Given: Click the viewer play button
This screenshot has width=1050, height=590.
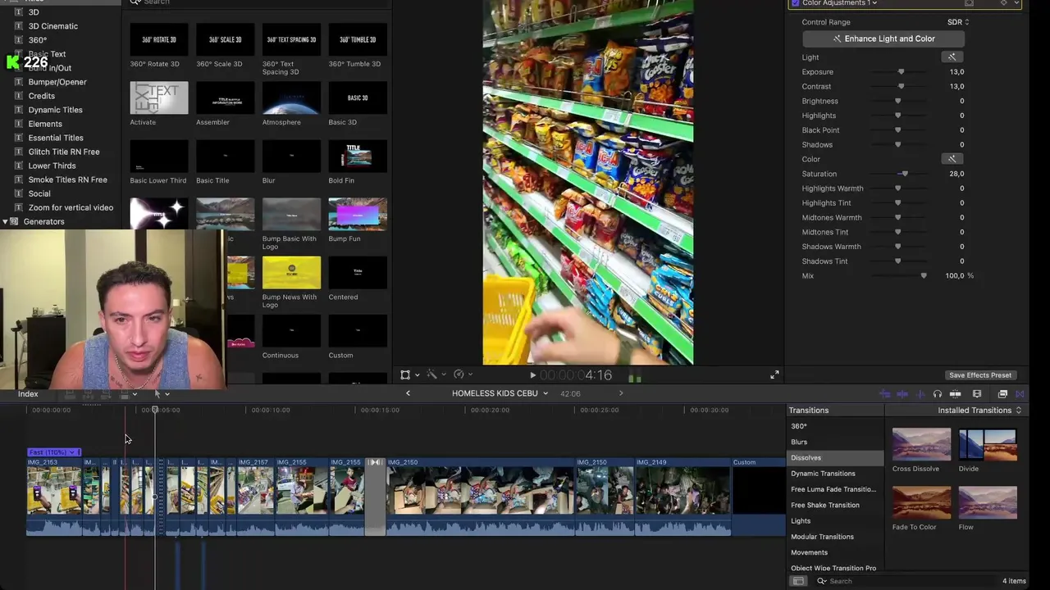Looking at the screenshot, I should (x=532, y=375).
